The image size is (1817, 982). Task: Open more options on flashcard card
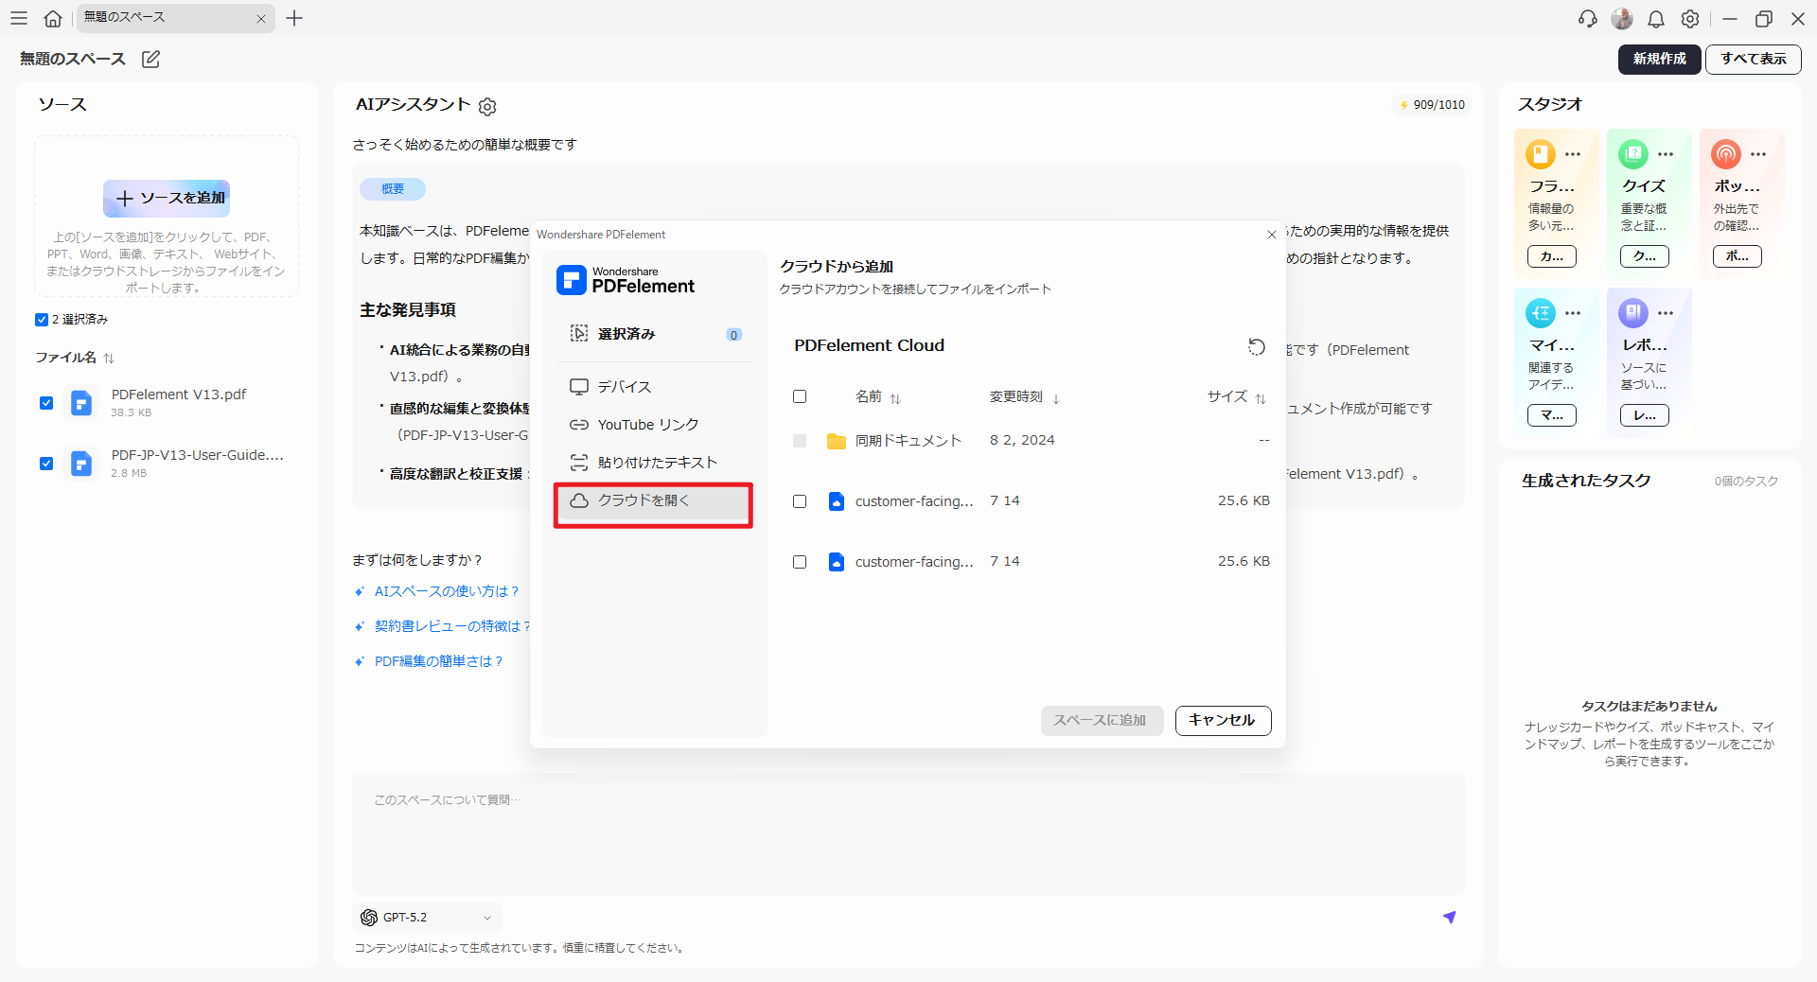pyautogui.click(x=1573, y=154)
